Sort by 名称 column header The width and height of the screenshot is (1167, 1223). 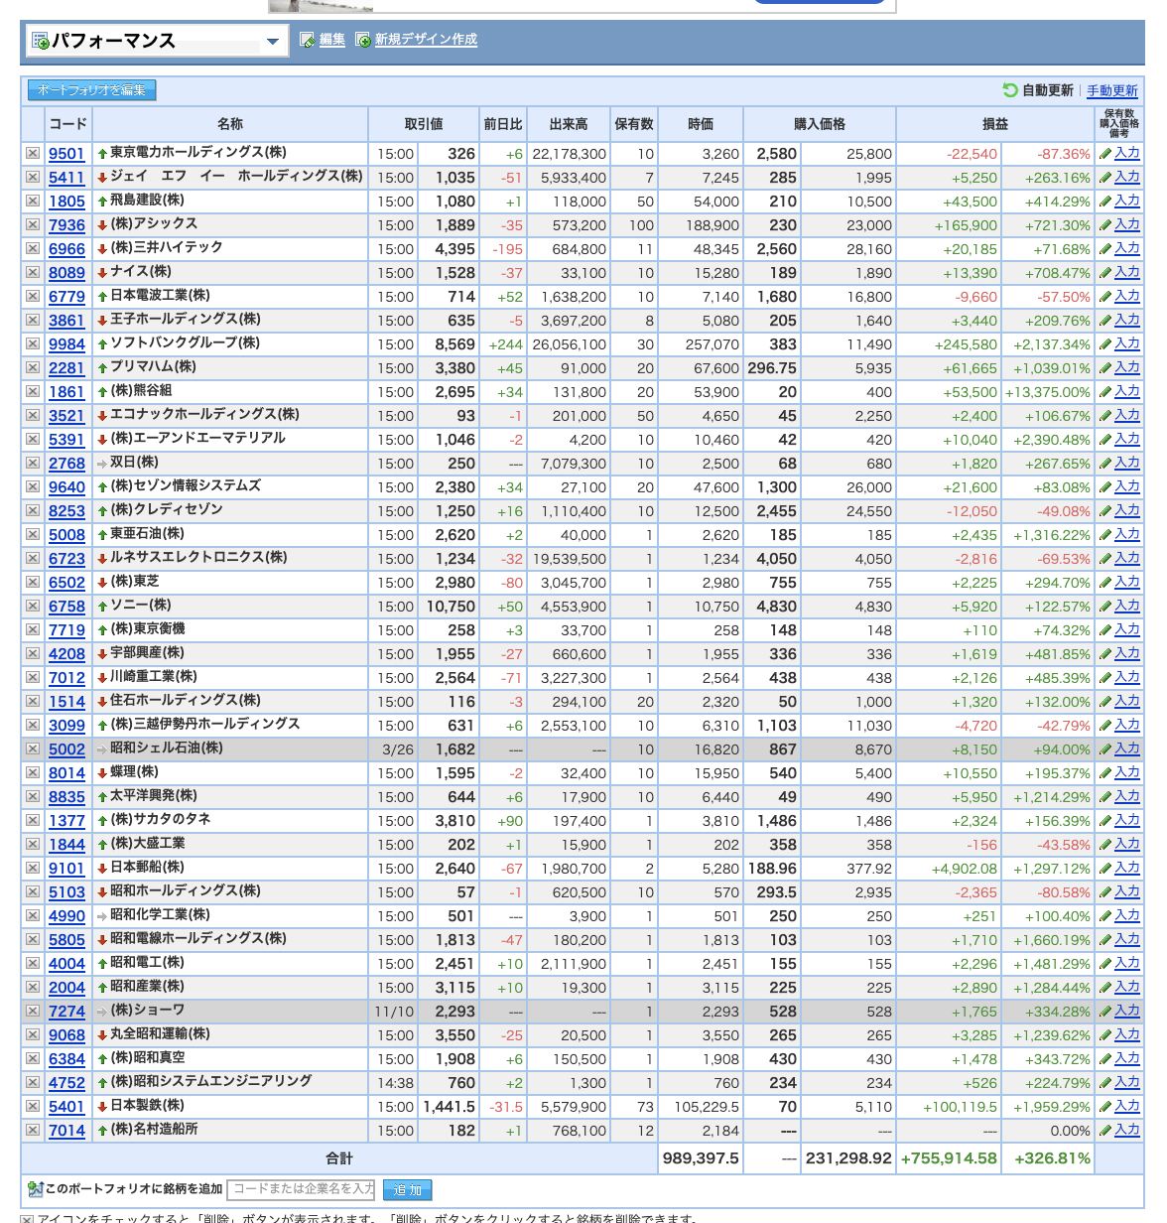230,124
